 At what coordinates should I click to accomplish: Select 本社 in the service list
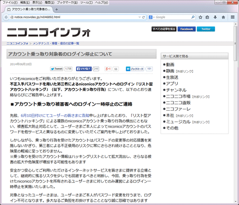coord(170,115)
